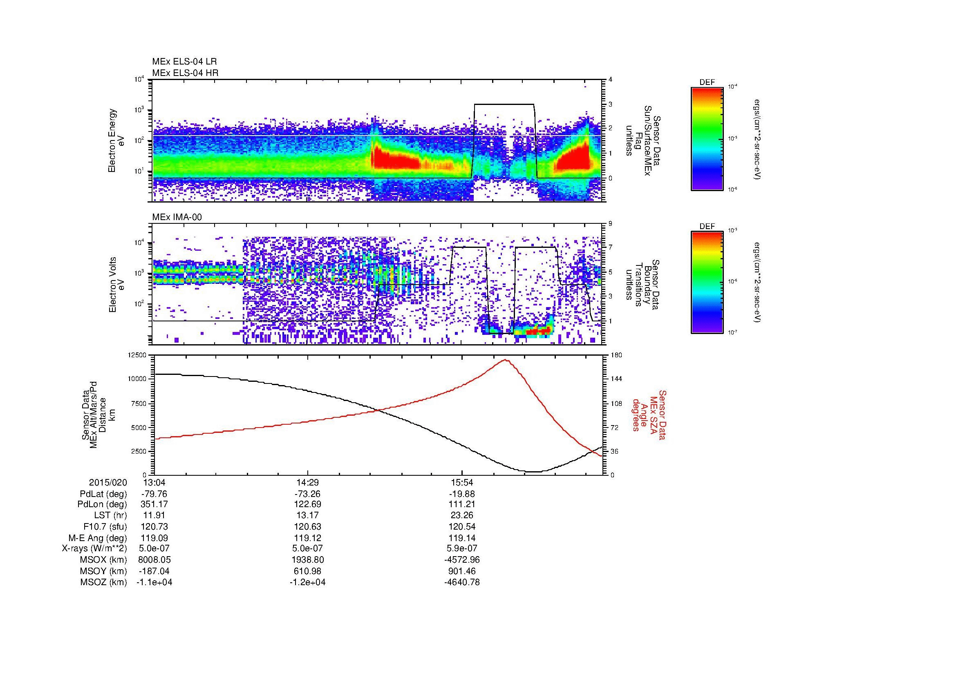Click the 'MSOZ (km)' row label
This screenshot has height=675, width=956.
tap(103, 582)
